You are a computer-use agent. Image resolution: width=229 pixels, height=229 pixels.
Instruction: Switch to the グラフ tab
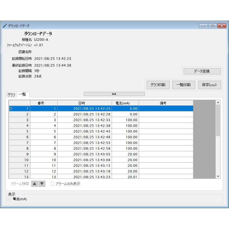click(11, 95)
